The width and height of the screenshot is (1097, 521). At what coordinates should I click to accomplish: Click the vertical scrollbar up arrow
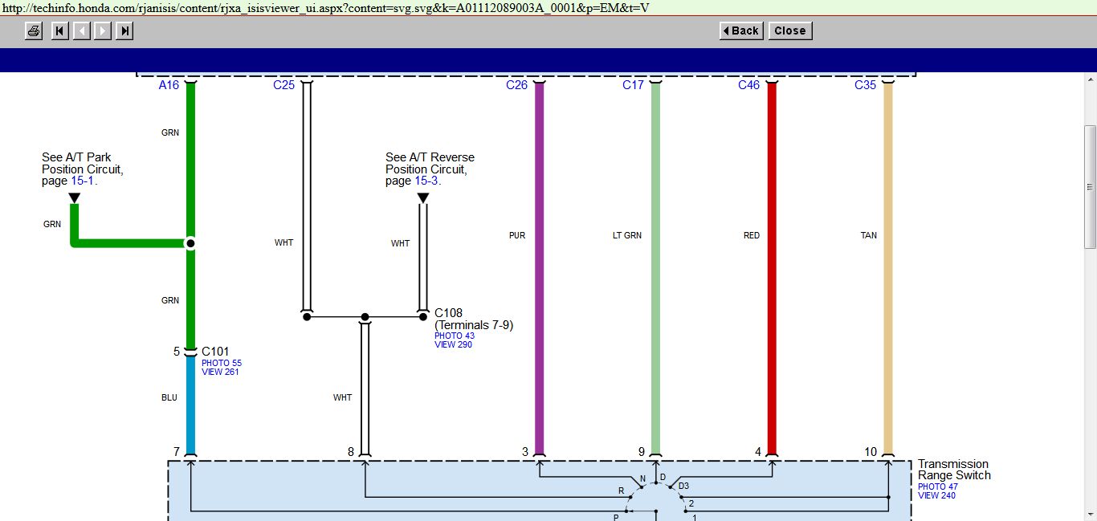(x=1090, y=79)
